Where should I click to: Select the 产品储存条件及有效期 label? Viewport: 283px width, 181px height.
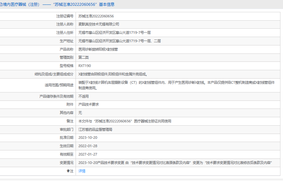[56, 96]
